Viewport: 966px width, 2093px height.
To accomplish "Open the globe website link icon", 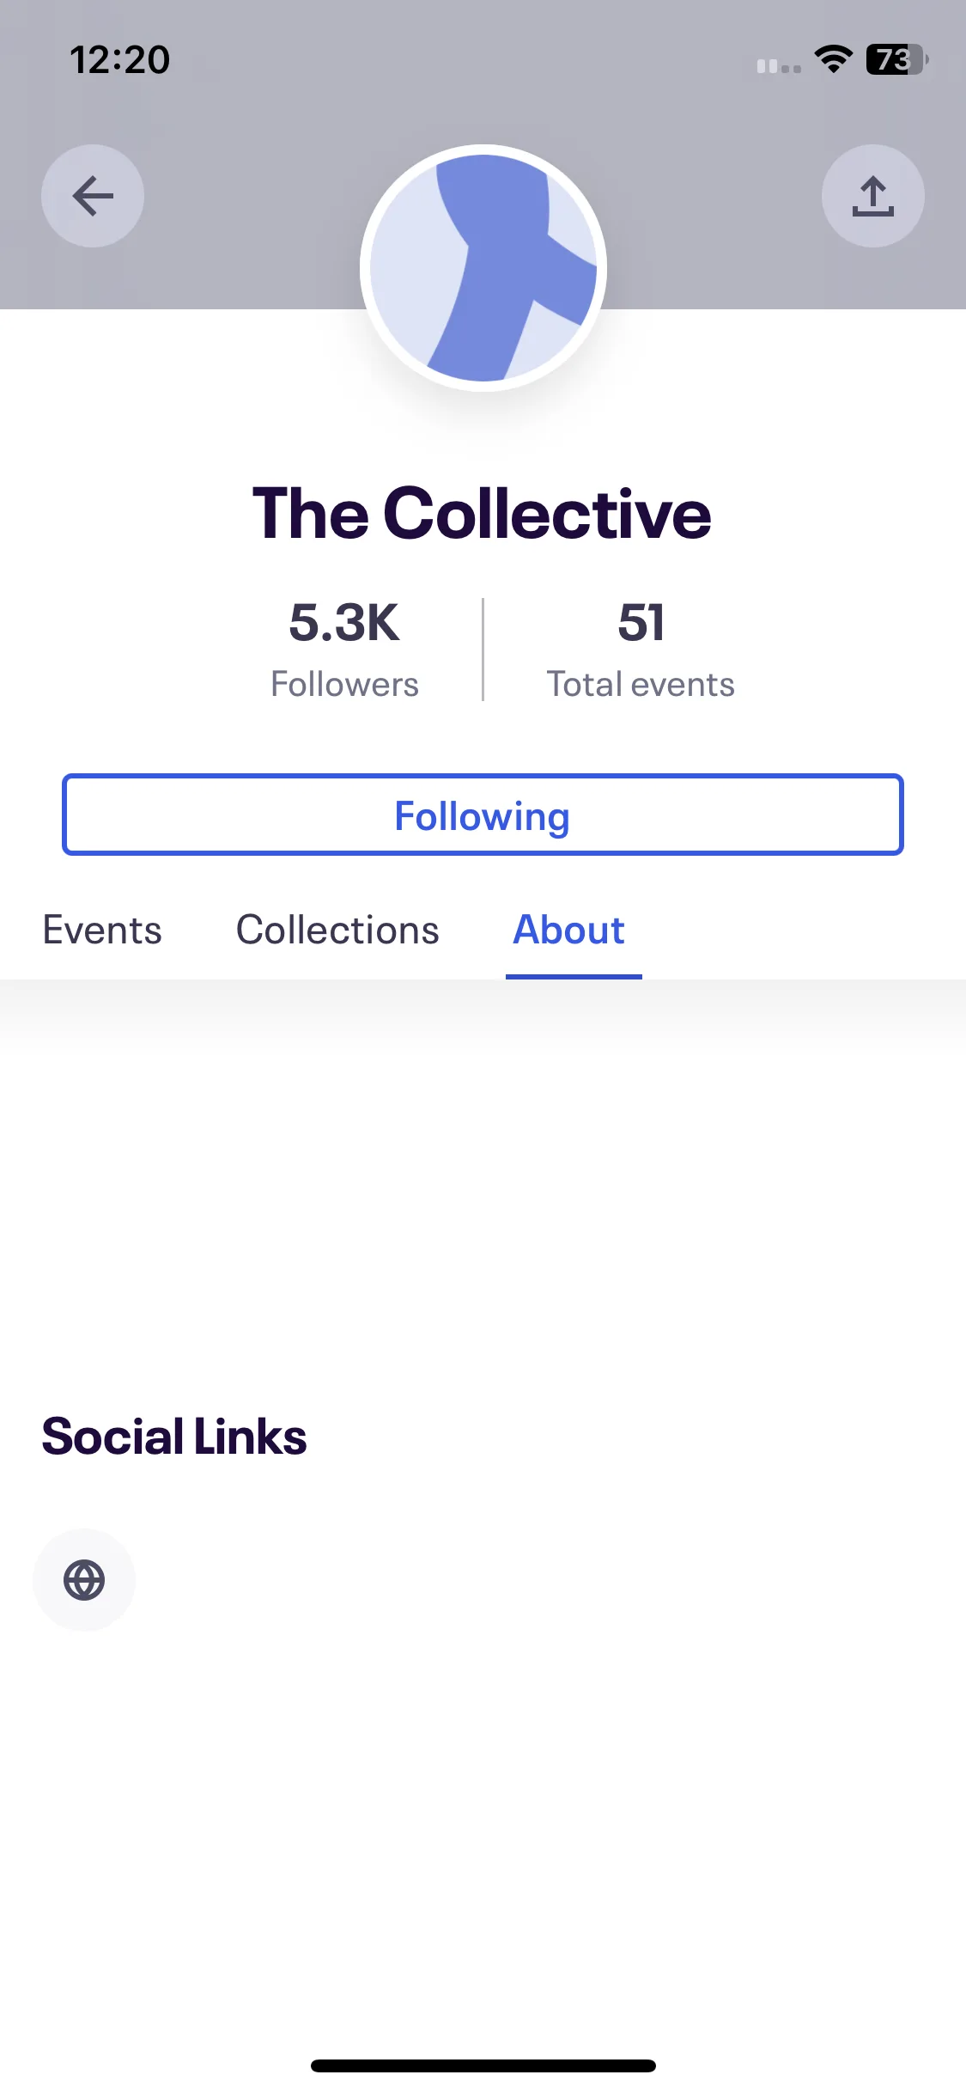I will 84,1580.
